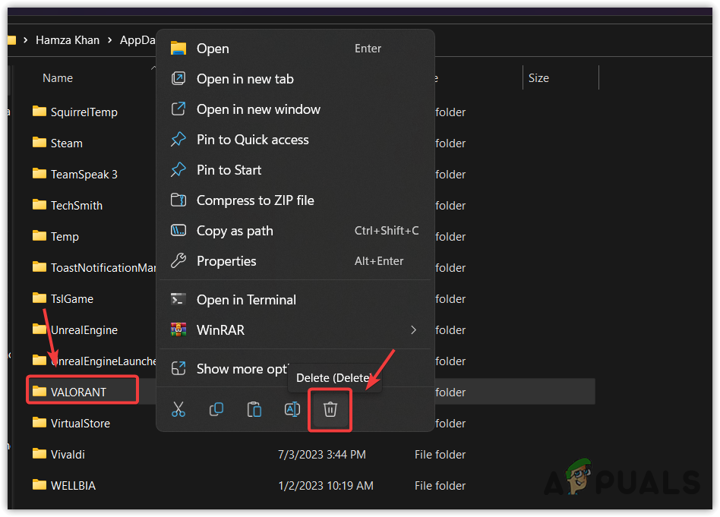The image size is (720, 517).
Task: Select Open in Terminal
Action: click(246, 300)
